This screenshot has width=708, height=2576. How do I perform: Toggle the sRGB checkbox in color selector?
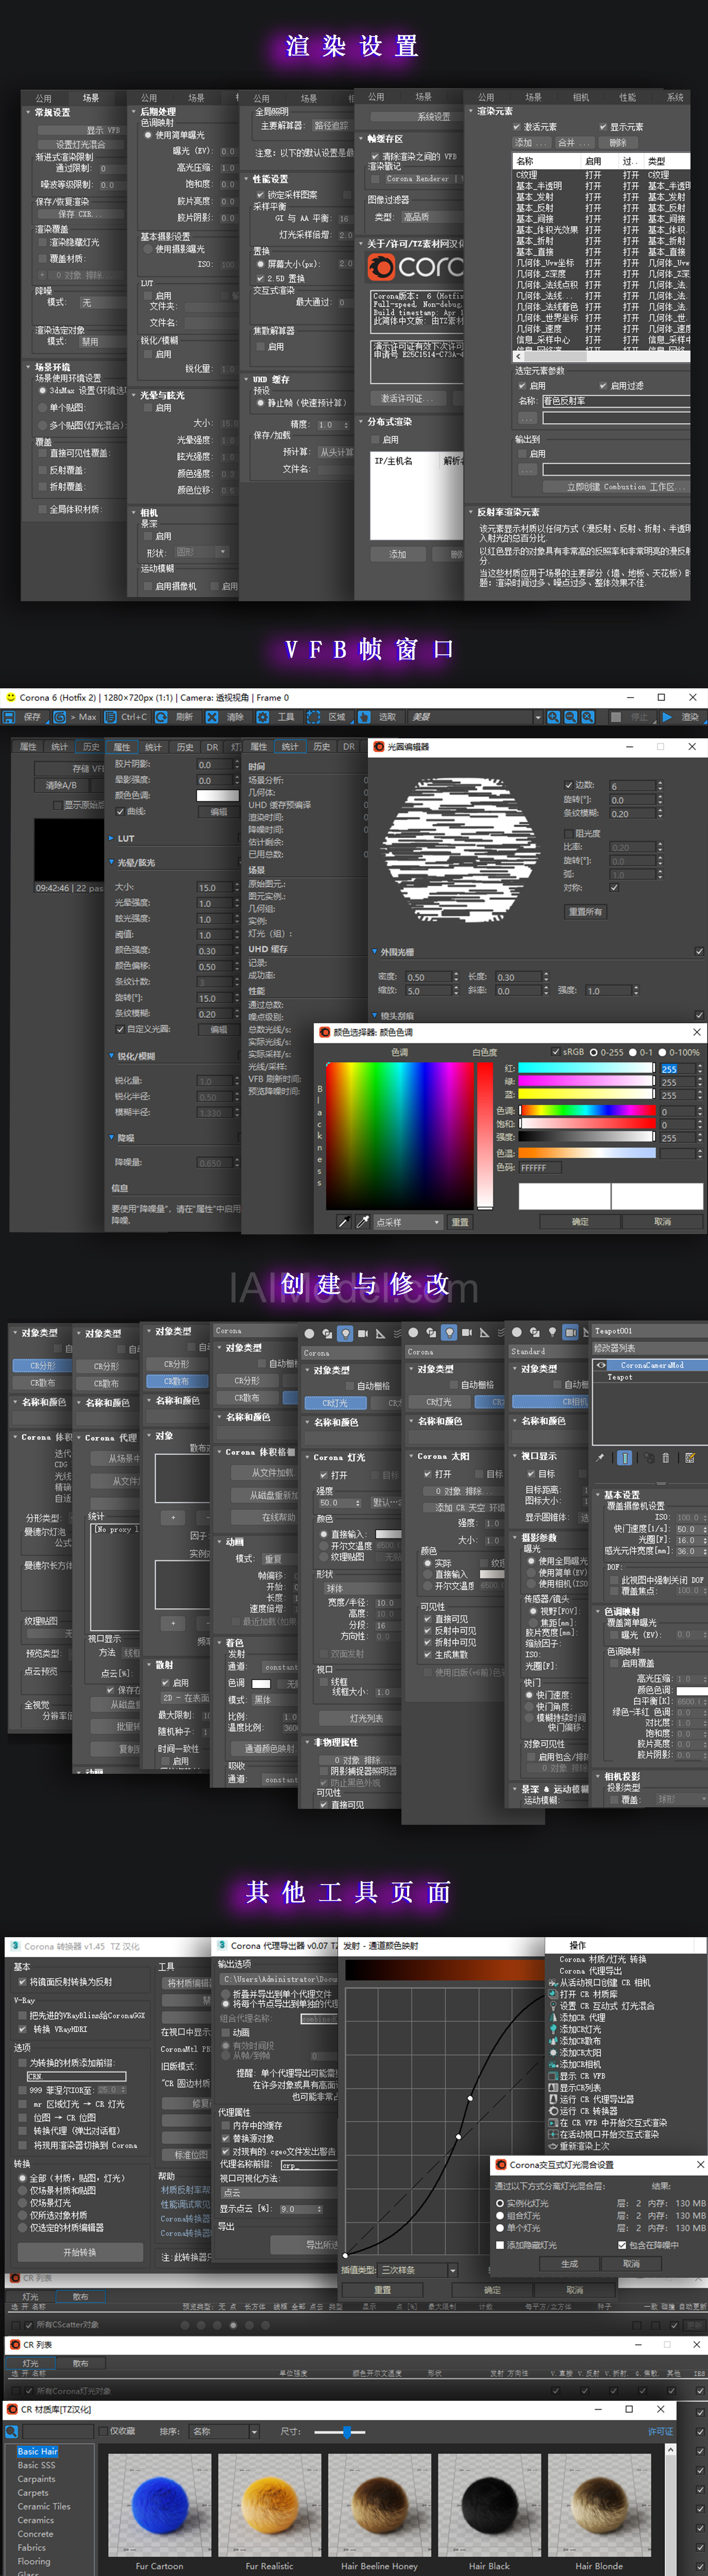[556, 1052]
